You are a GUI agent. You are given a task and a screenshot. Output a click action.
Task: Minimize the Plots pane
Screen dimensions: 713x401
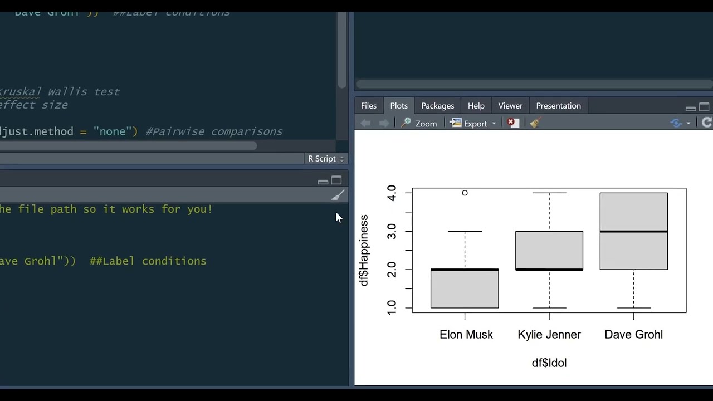[x=691, y=107]
